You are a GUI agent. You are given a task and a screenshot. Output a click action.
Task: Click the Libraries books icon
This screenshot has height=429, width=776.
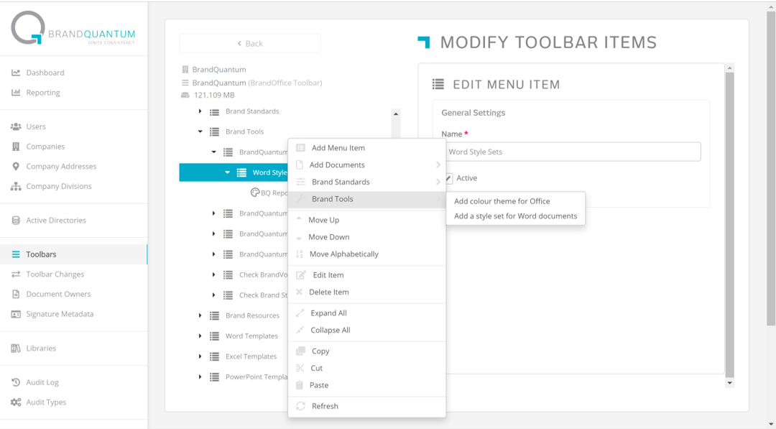pos(16,349)
